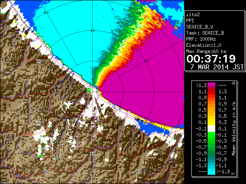Click the 'Max Range:60 km' text

(206, 51)
